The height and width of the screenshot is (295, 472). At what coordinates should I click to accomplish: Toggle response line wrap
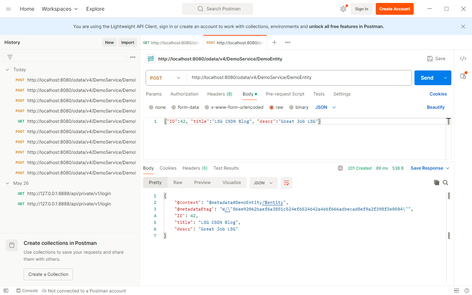(x=287, y=183)
